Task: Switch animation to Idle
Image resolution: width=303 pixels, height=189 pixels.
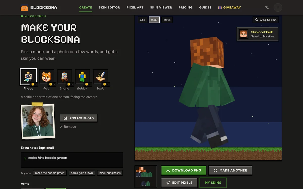Action: click(x=143, y=20)
